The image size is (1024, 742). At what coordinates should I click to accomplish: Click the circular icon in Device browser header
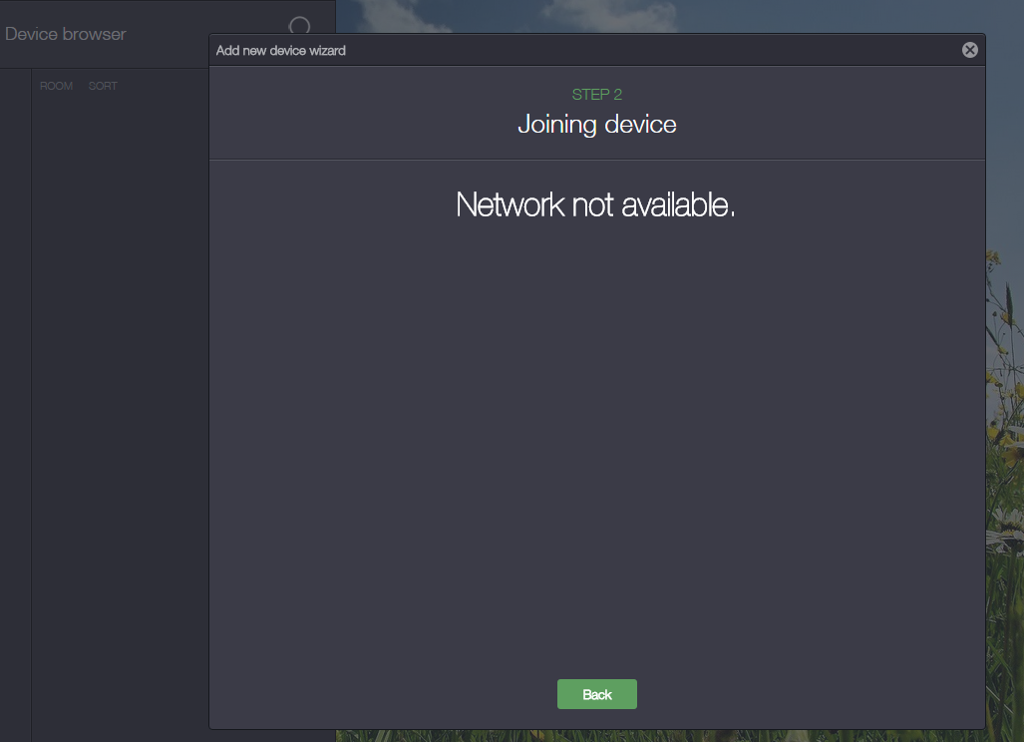[x=299, y=27]
